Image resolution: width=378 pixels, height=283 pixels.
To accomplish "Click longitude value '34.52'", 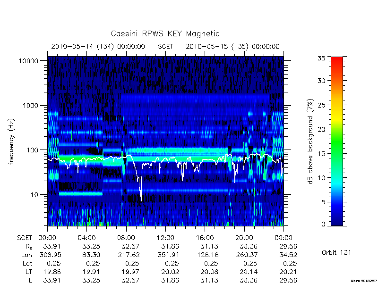I will click(x=288, y=255).
